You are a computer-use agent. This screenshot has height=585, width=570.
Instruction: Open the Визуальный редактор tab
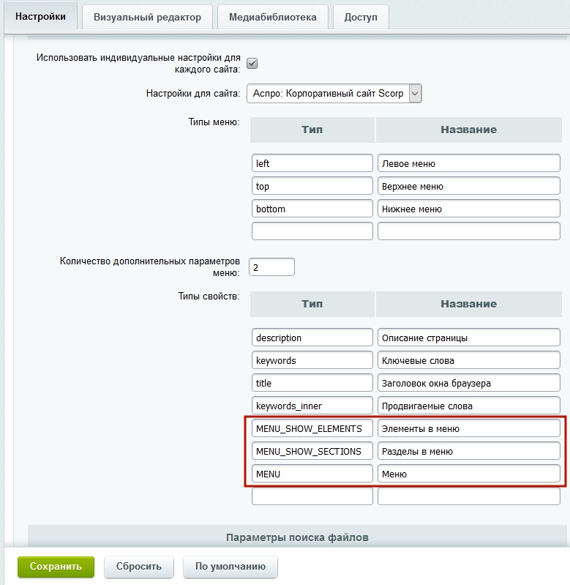pyautogui.click(x=147, y=17)
